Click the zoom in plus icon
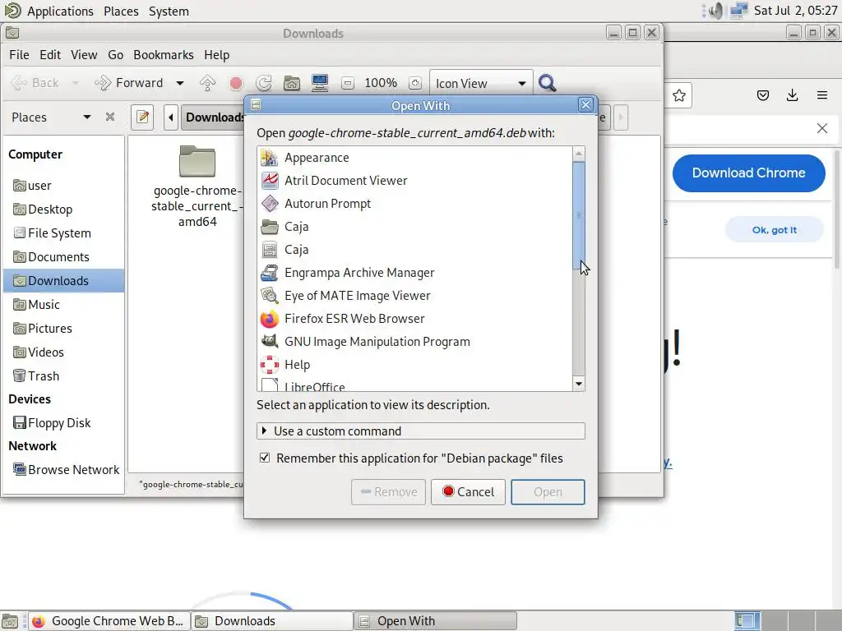This screenshot has width=842, height=631. [x=414, y=83]
